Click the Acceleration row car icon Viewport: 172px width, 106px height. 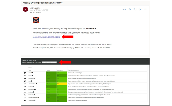[25, 84]
